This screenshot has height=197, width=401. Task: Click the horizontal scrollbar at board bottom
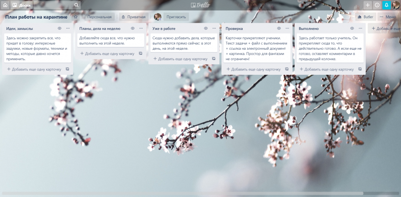183,193
